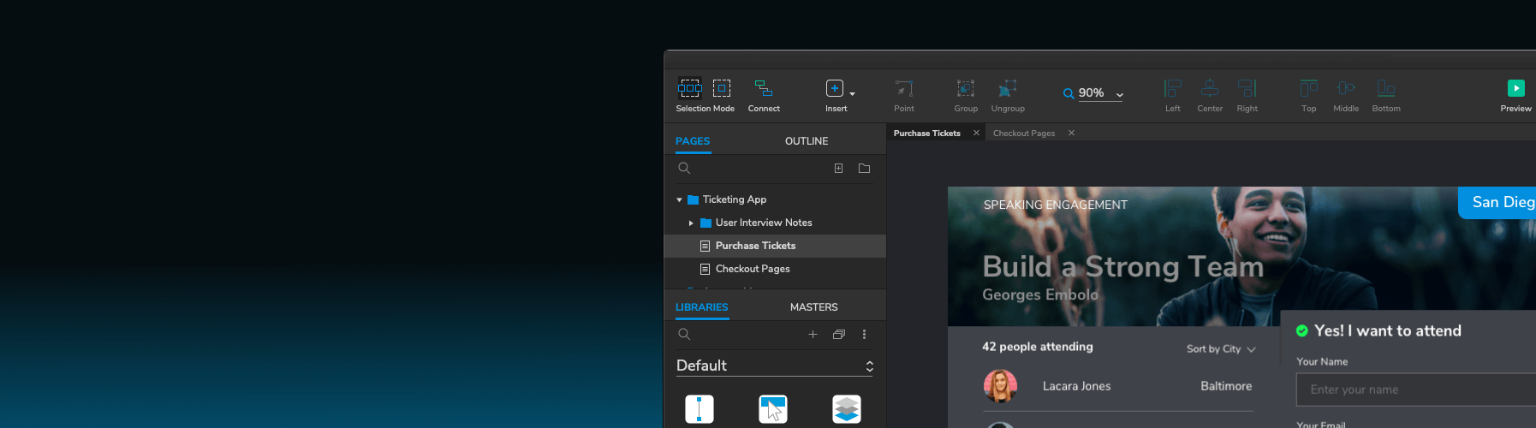Click the Insert plus icon

[834, 88]
